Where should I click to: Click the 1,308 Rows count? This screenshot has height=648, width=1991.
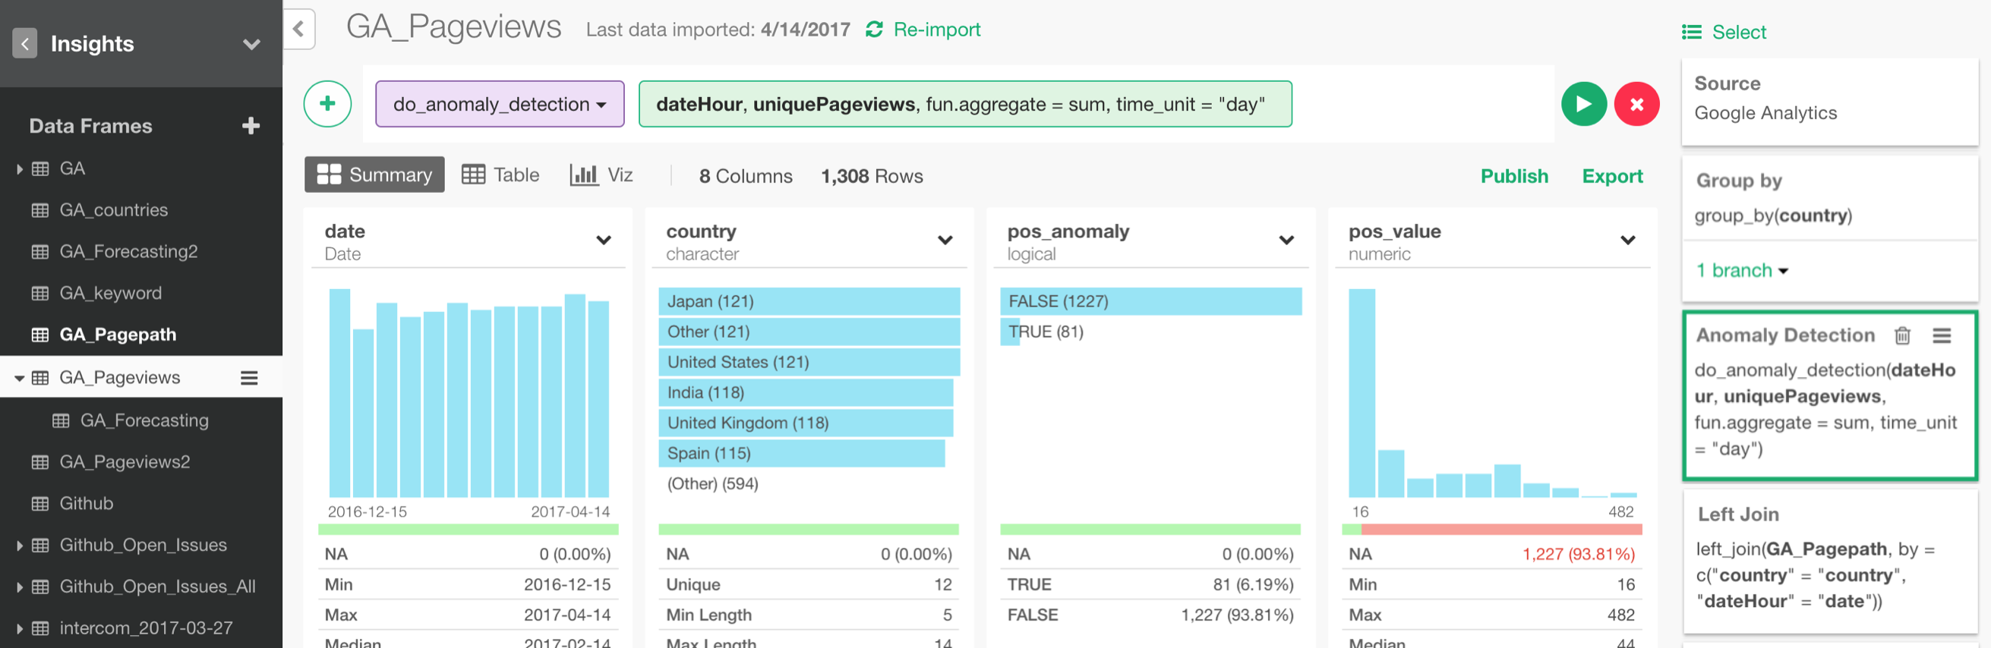click(x=871, y=176)
